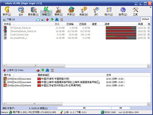Screen dimensions: 153x115
Task: Show uploads red arrow icon in downloads bar
Action: click(47, 20)
